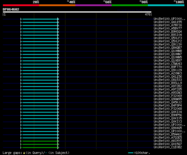
Task: Open hit UniRef100_A7NYI6
Action: coord(168,25)
